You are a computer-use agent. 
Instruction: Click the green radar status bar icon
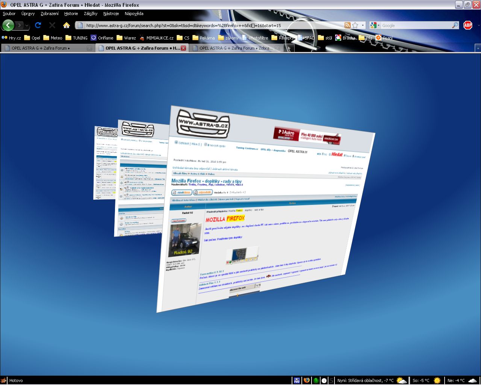pos(316,380)
